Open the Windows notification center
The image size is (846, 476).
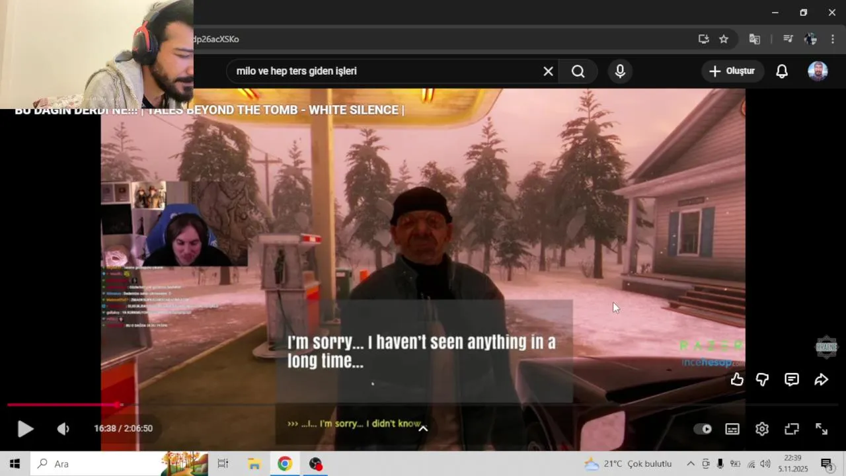click(826, 463)
